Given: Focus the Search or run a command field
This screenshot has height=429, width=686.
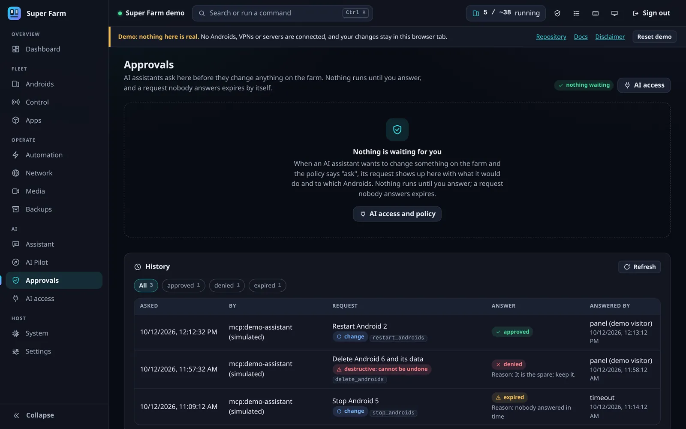Looking at the screenshot, I should (282, 13).
